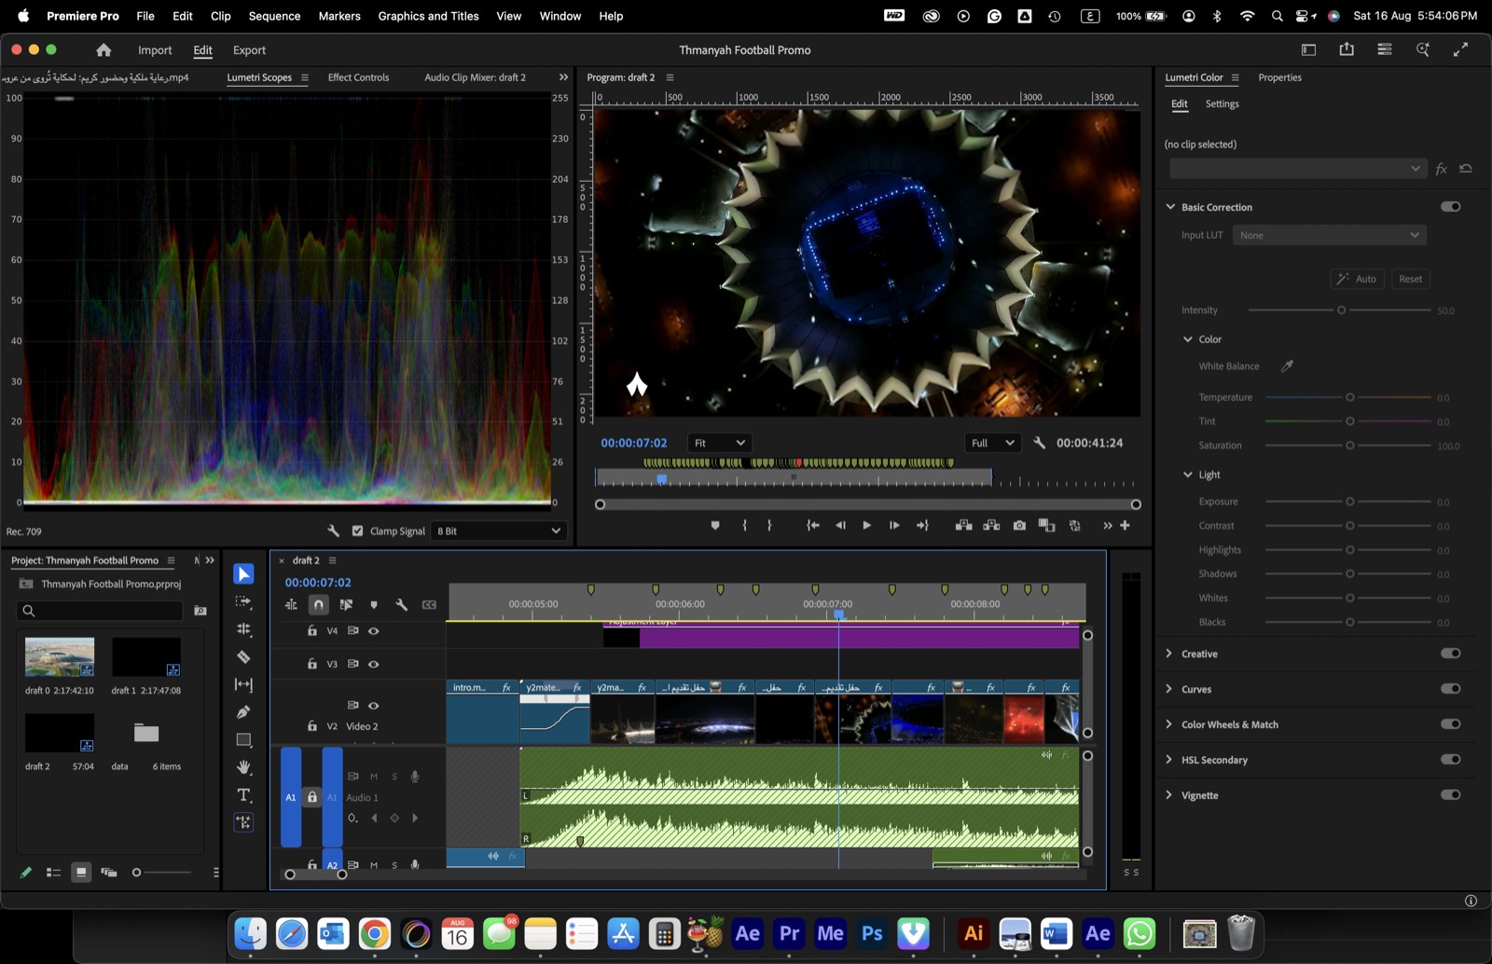Screen dimensions: 1492x964
Task: Click the Reset button in Basic Correction
Action: [x=1410, y=279]
